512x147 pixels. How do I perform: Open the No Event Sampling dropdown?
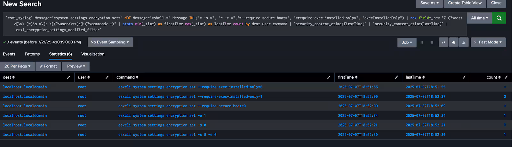click(x=110, y=42)
